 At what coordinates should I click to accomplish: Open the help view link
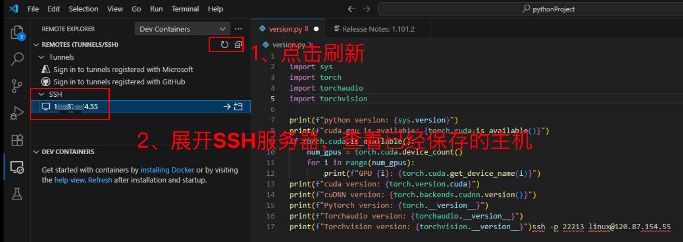click(69, 180)
